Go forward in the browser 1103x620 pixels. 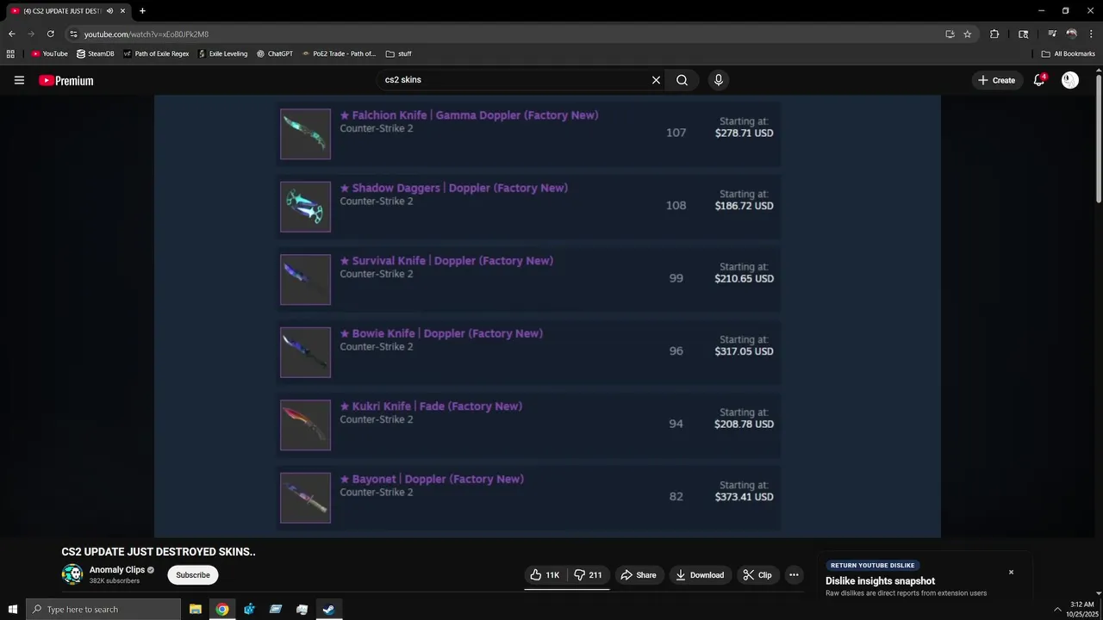click(x=31, y=34)
